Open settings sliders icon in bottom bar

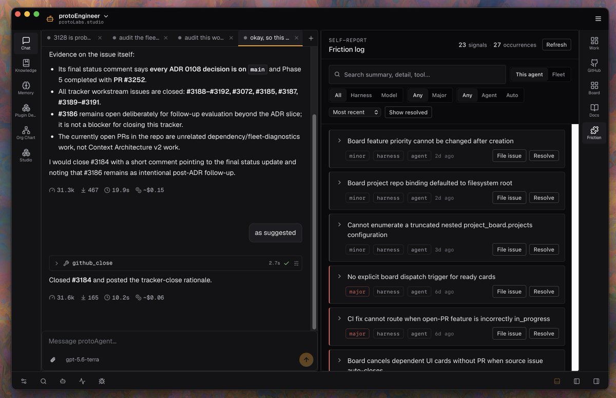point(24,381)
